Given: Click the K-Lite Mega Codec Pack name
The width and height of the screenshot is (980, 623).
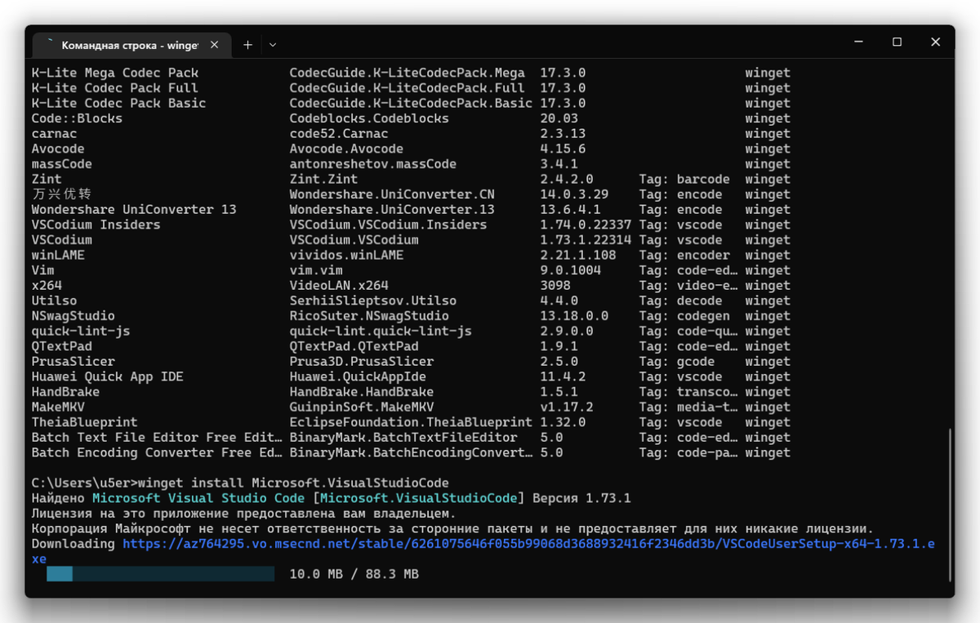Looking at the screenshot, I should [x=115, y=73].
